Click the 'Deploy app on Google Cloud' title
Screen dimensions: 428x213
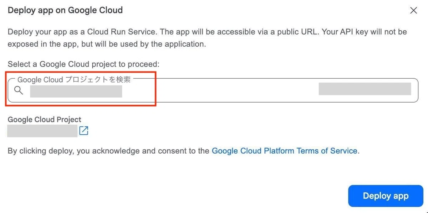pyautogui.click(x=65, y=10)
